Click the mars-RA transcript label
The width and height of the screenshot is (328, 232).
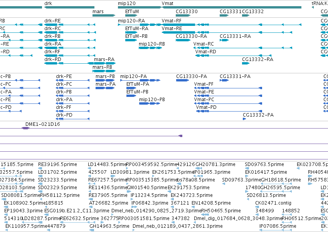104,59
